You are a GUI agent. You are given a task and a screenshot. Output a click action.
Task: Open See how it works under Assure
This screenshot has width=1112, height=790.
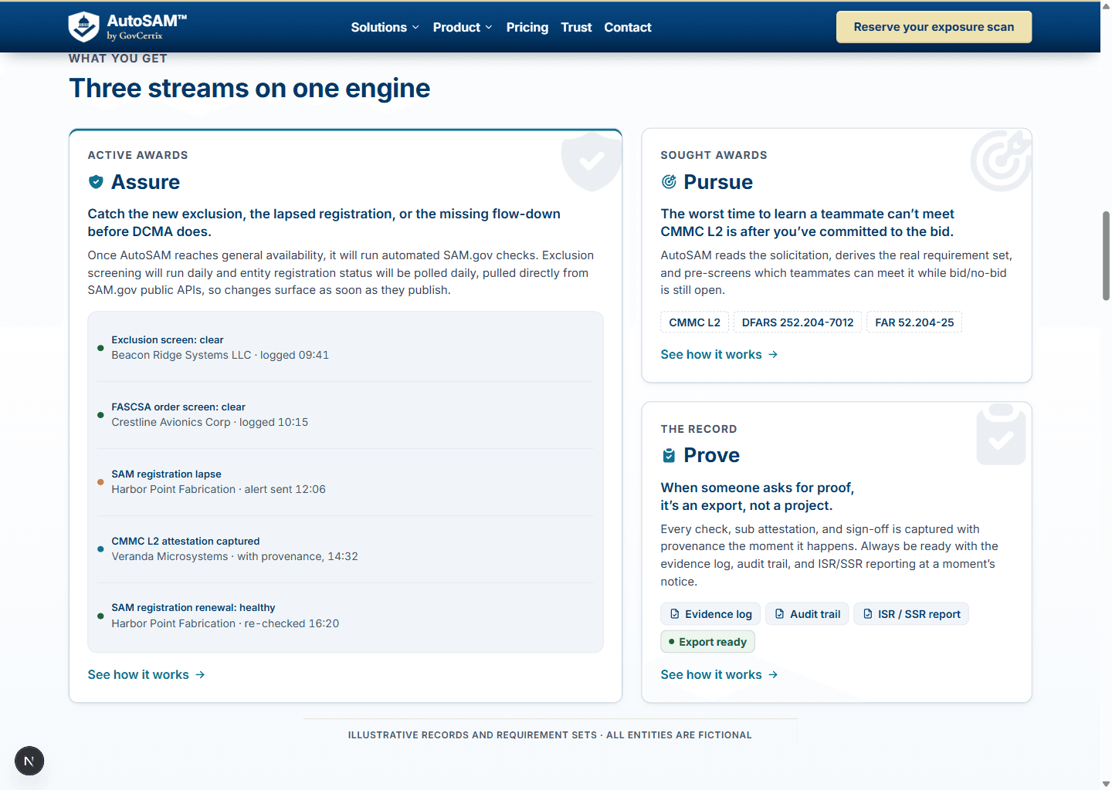[x=147, y=675]
